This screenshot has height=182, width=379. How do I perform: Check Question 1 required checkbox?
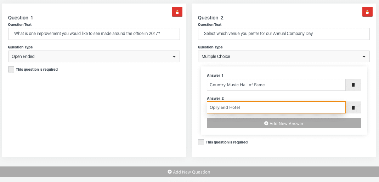tap(11, 69)
